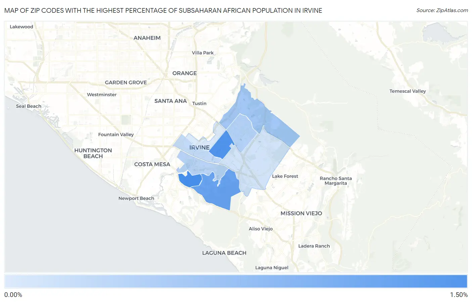
Task: Click the Garden Grove label
Action: tap(126, 82)
